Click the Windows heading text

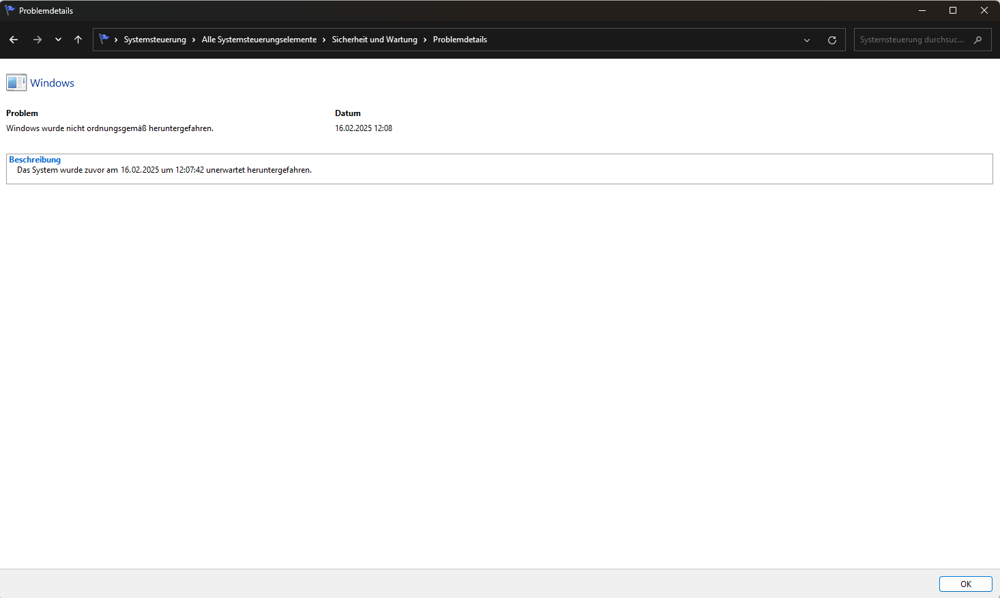pos(53,83)
